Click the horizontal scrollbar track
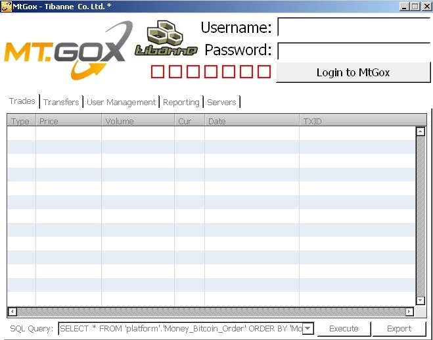This screenshot has height=340, width=433. (x=211, y=312)
